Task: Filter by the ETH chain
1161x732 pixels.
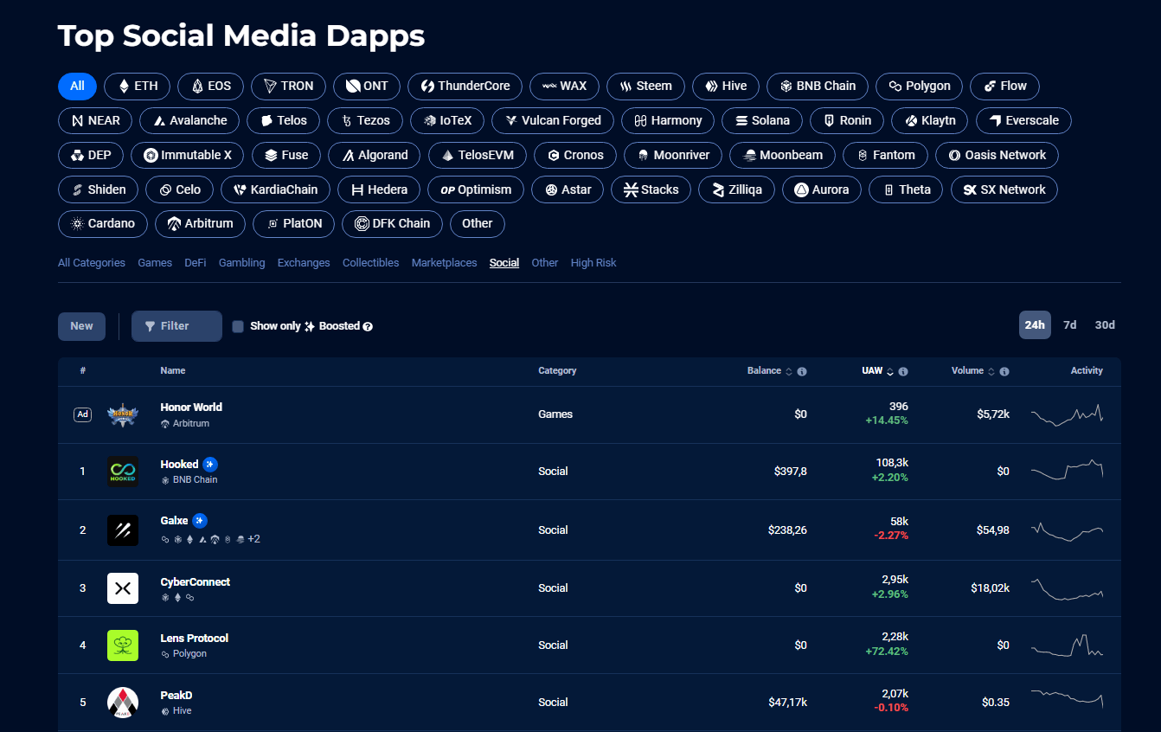Action: click(x=138, y=87)
